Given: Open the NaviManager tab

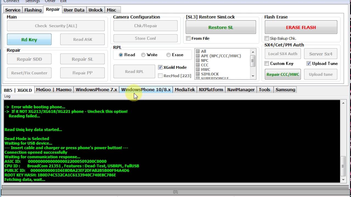Looking at the screenshot, I should [241, 90].
